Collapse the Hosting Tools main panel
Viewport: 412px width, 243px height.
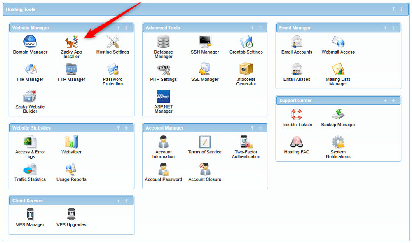(x=393, y=9)
